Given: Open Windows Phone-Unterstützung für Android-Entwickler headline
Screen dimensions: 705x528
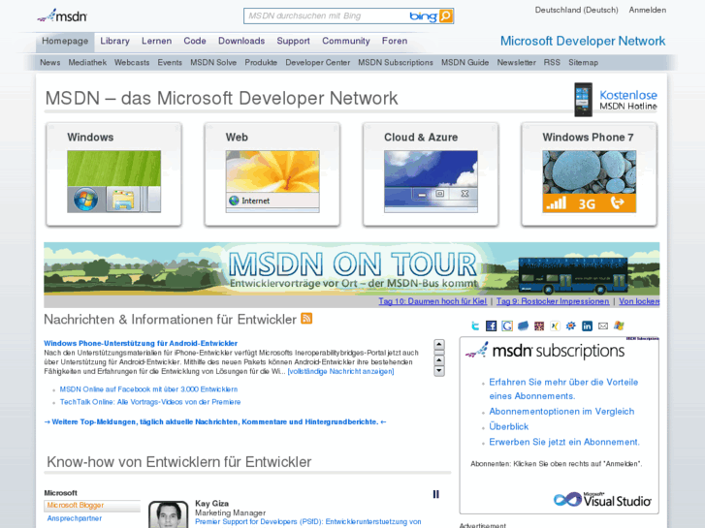Looking at the screenshot, I should [x=141, y=343].
